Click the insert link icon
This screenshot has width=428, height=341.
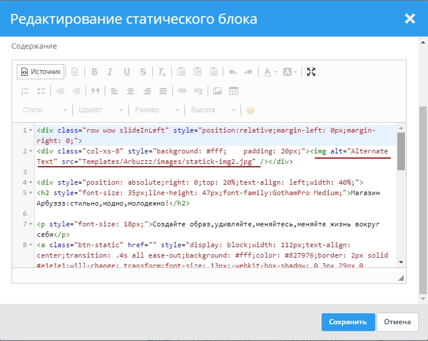(x=182, y=91)
